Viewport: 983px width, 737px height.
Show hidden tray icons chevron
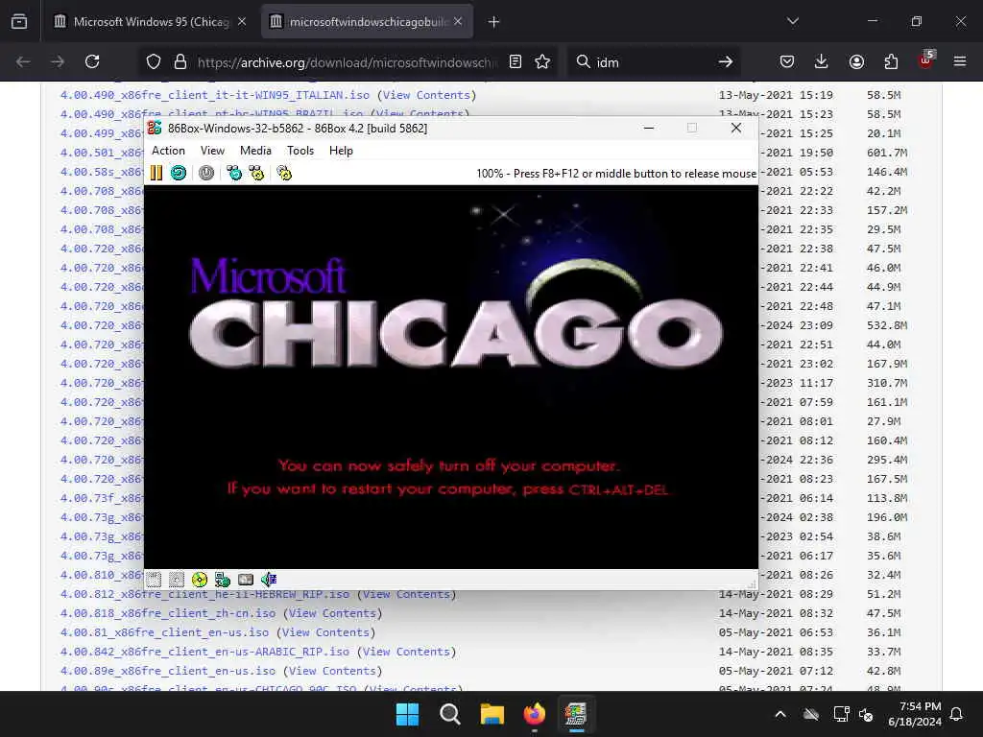(x=780, y=714)
